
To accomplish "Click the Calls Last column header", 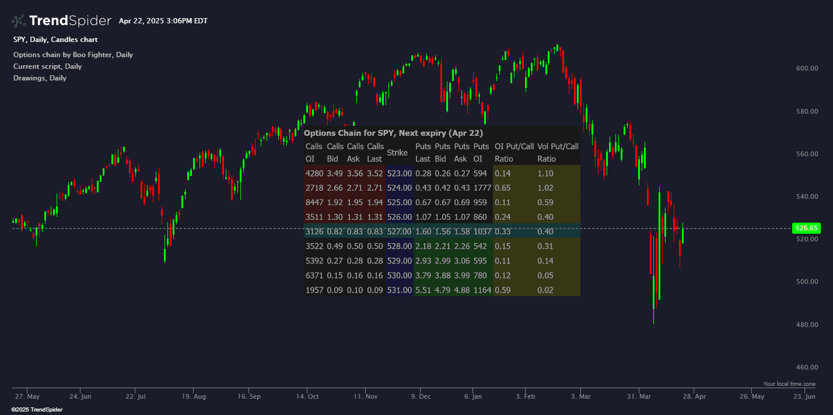I will (375, 153).
